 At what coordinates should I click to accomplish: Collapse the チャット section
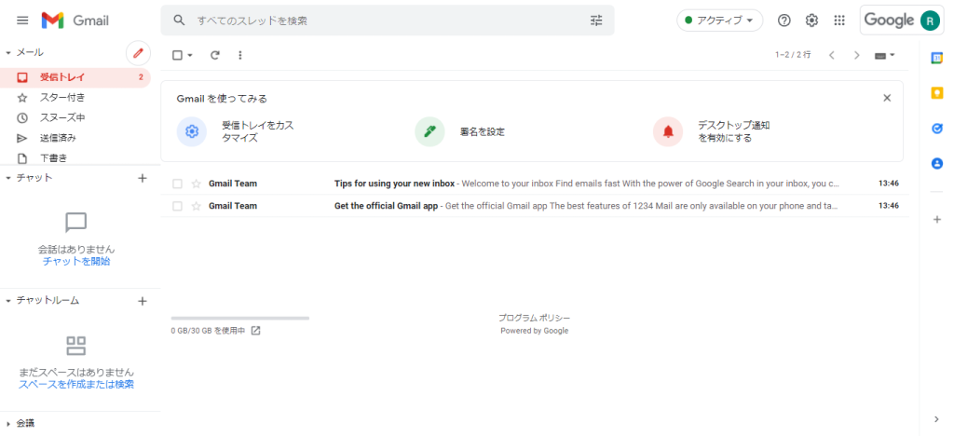coord(8,177)
